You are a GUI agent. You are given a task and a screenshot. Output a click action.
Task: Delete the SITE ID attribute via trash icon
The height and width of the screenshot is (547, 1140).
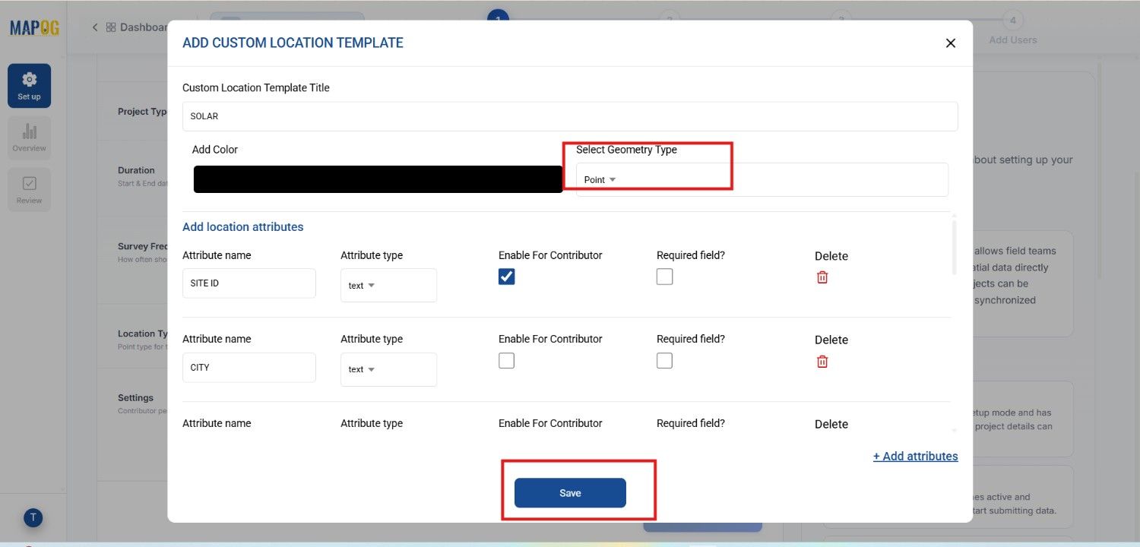822,277
